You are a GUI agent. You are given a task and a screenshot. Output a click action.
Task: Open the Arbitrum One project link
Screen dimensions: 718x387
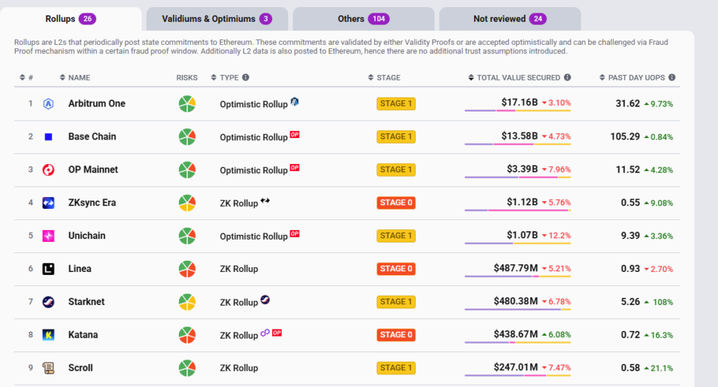[97, 104]
